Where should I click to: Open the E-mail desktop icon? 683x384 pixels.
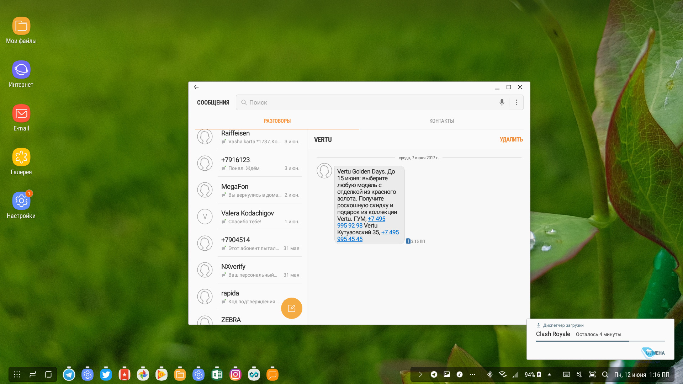pyautogui.click(x=21, y=118)
